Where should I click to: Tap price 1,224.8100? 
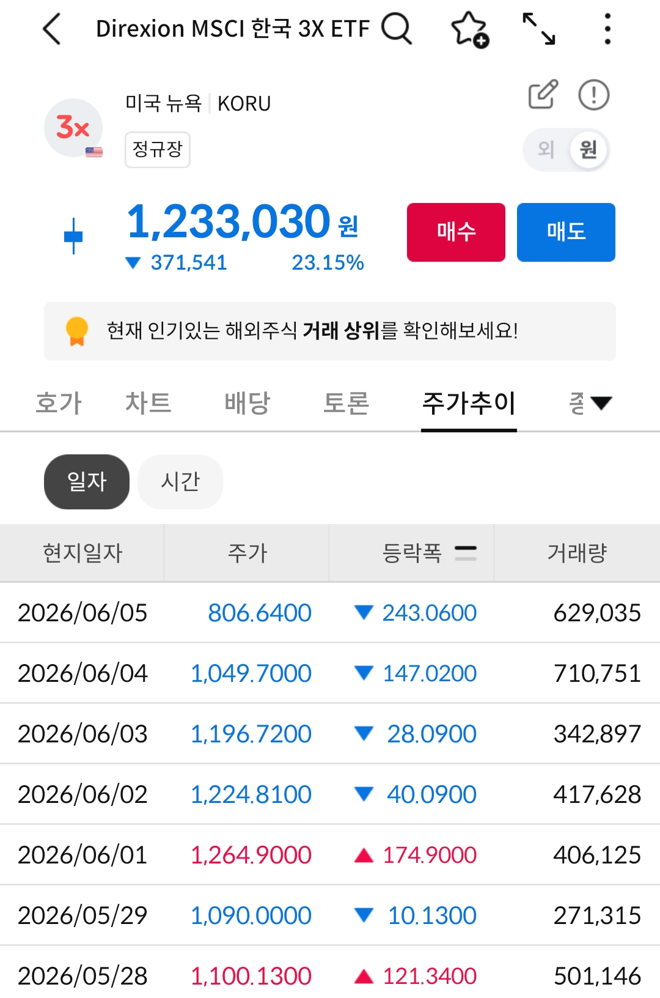click(251, 794)
